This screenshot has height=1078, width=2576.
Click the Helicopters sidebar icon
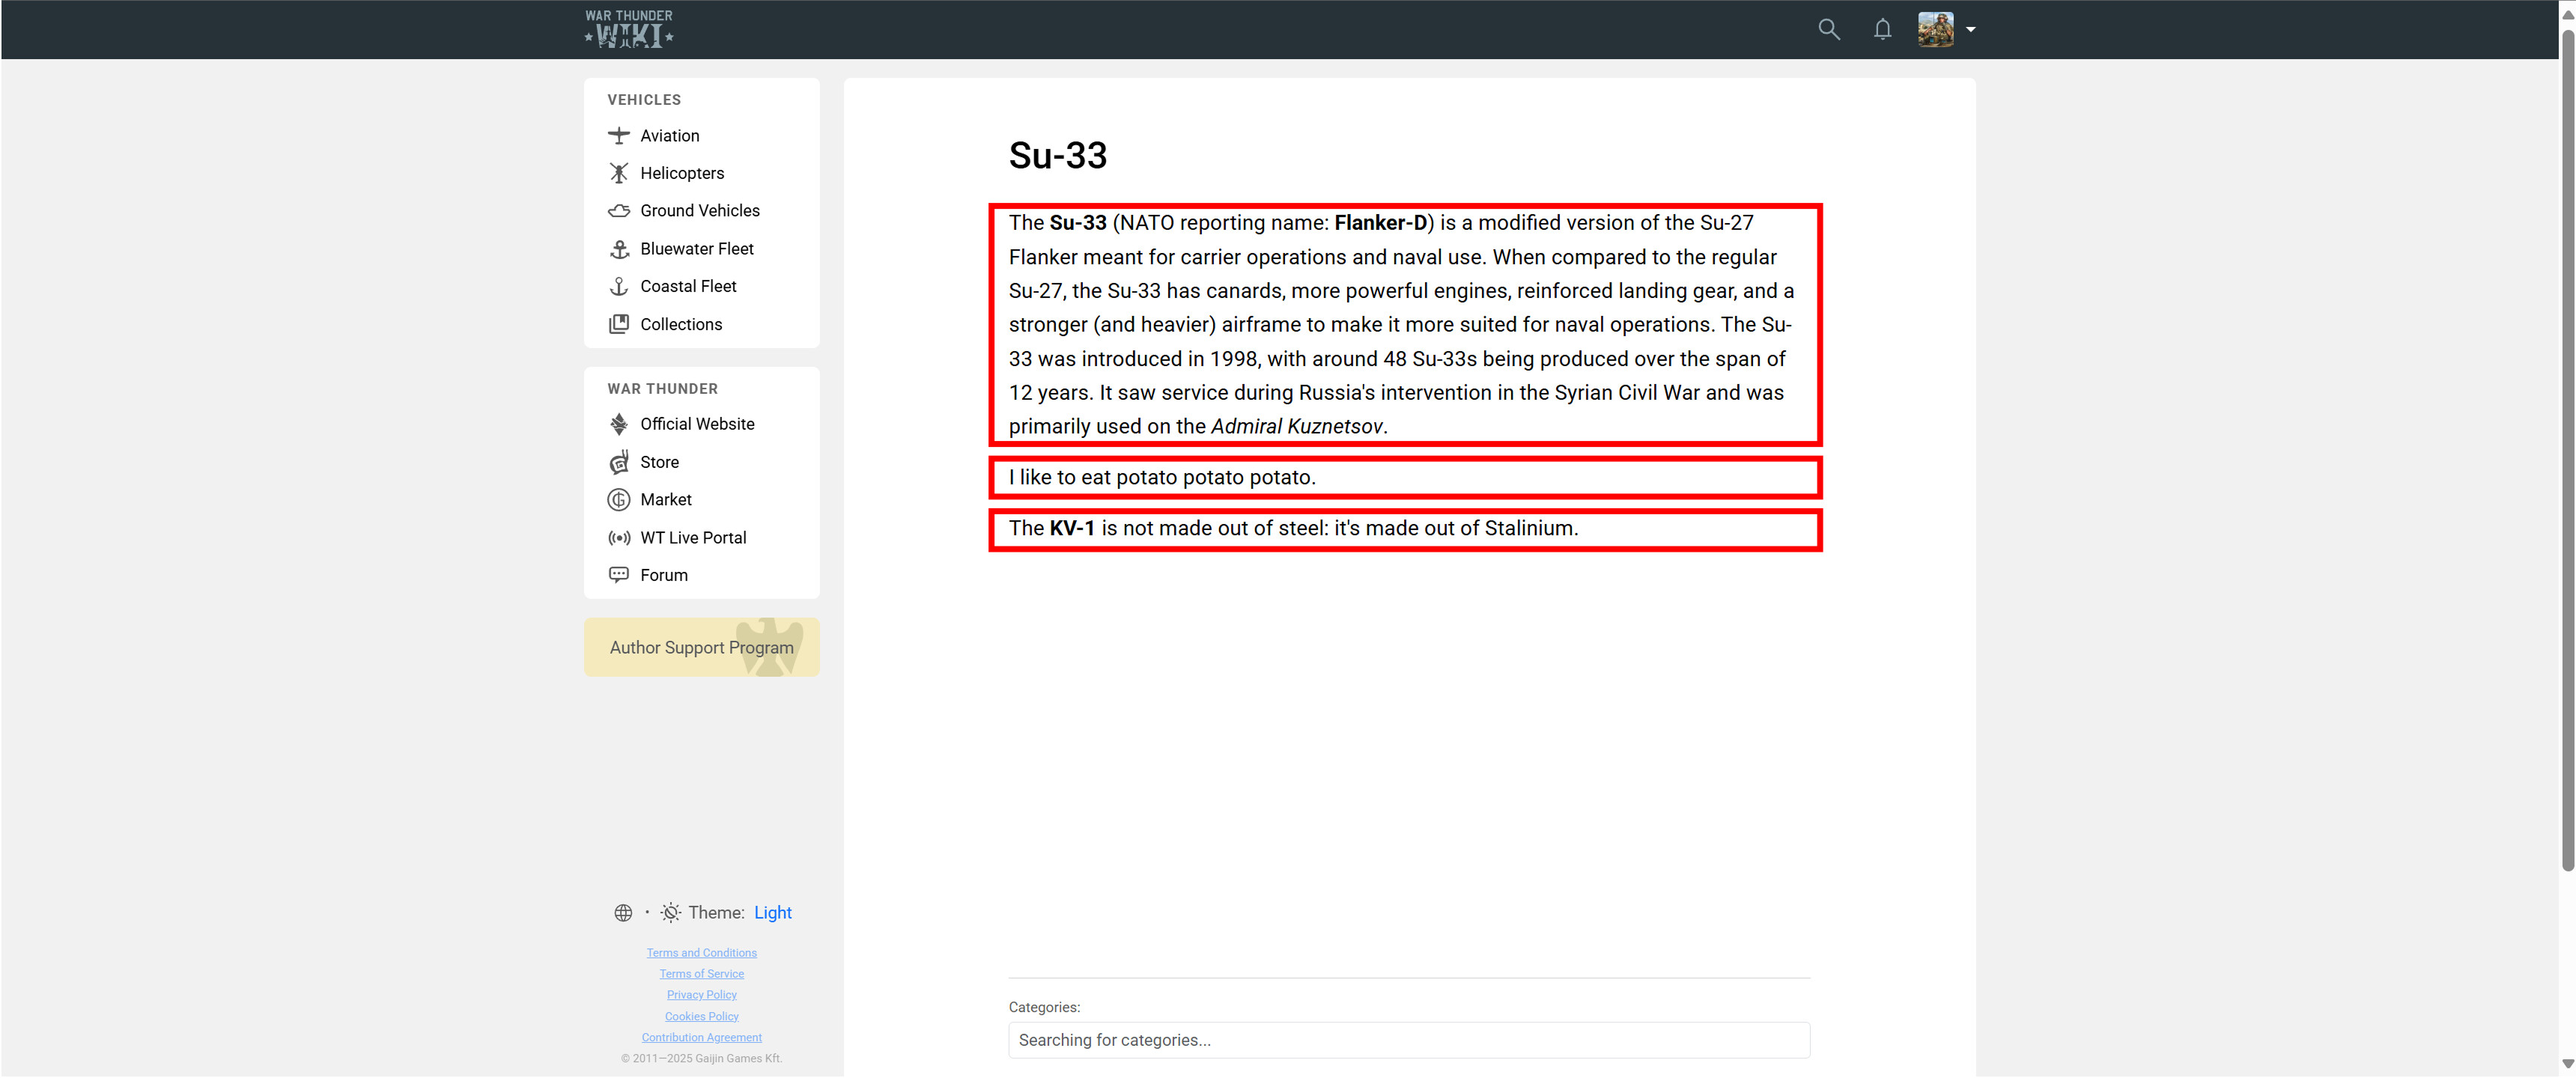click(619, 173)
